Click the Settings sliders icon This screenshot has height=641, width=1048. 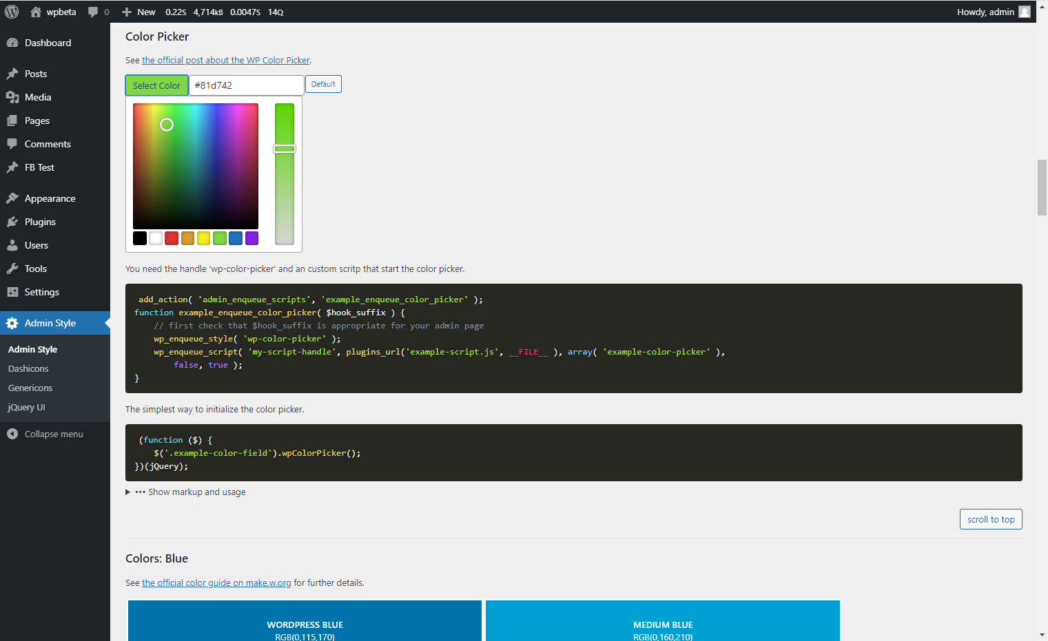point(12,292)
